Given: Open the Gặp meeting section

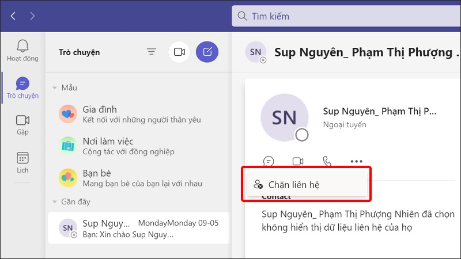Looking at the screenshot, I should (x=22, y=125).
